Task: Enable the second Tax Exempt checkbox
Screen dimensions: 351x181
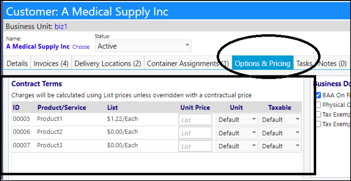Action: pos(318,124)
